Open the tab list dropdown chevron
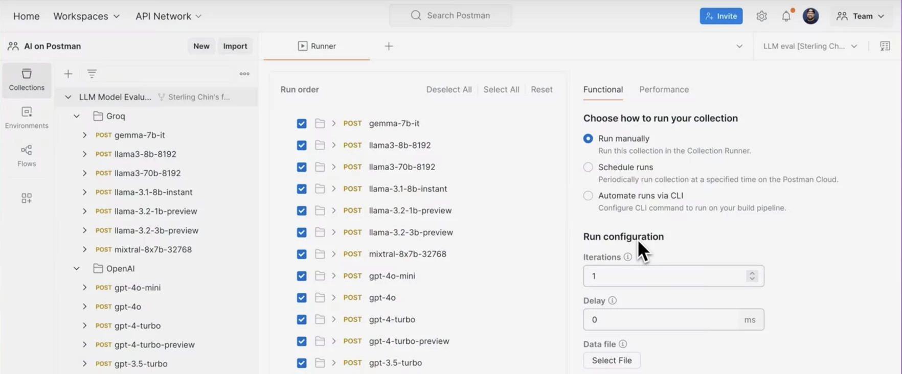Image resolution: width=902 pixels, height=374 pixels. pyautogui.click(x=739, y=46)
